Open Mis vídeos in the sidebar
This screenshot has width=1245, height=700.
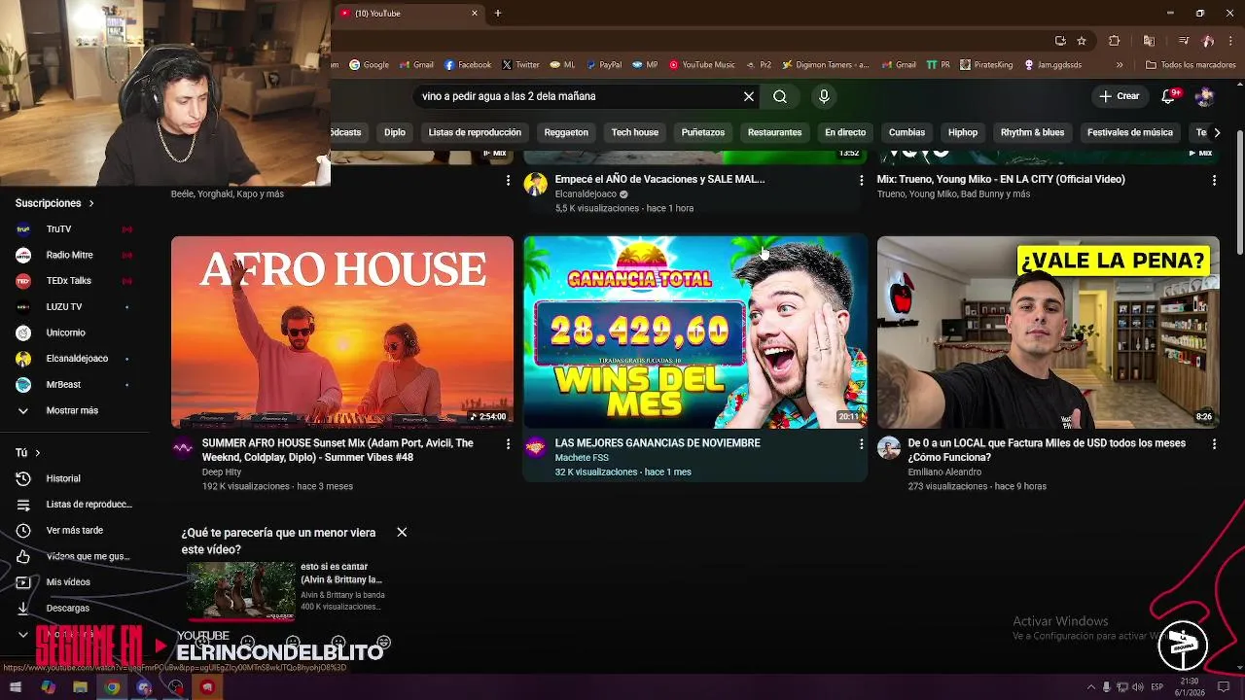75,582
